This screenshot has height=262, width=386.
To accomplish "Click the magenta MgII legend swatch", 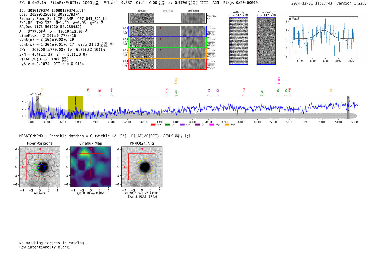I will [x=212, y=125].
